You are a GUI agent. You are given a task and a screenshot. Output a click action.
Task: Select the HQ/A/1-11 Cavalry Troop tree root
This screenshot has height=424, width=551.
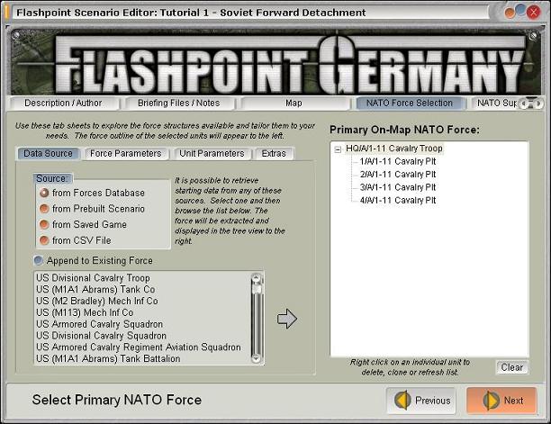click(x=394, y=149)
